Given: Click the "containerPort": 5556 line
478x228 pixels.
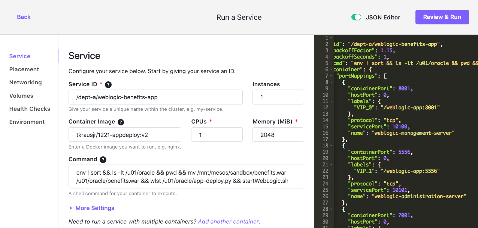Looking at the screenshot, I should tap(380, 152).
